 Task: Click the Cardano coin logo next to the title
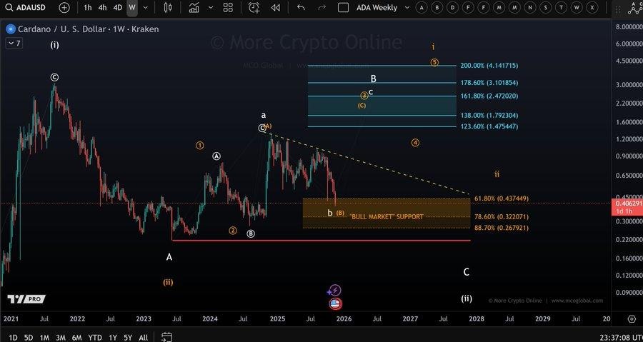pyautogui.click(x=11, y=29)
